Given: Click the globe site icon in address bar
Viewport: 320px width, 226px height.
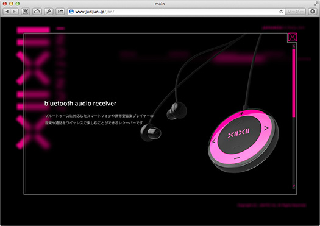Looking at the screenshot, I should pos(71,12).
